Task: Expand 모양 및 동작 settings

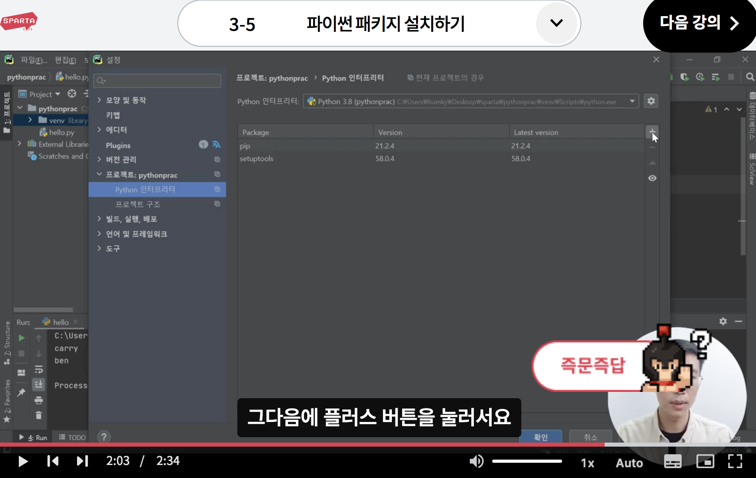Action: point(99,100)
